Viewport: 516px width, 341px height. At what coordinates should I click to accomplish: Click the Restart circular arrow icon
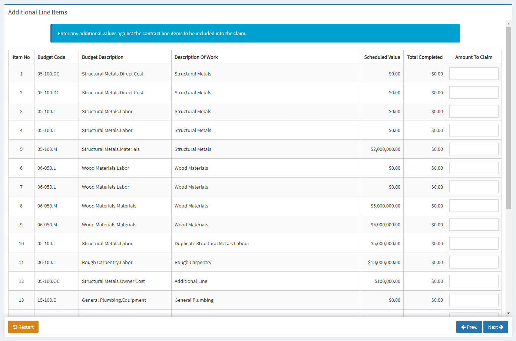point(15,327)
